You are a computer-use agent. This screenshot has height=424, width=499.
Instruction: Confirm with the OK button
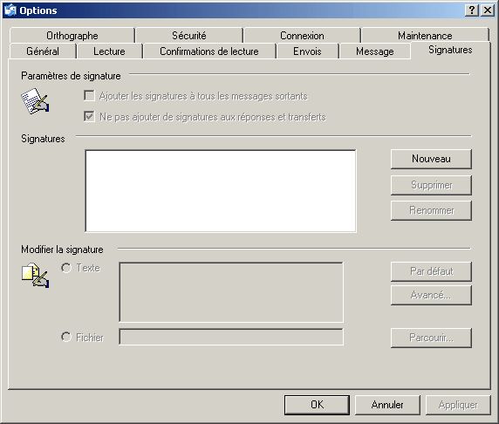[x=317, y=405]
